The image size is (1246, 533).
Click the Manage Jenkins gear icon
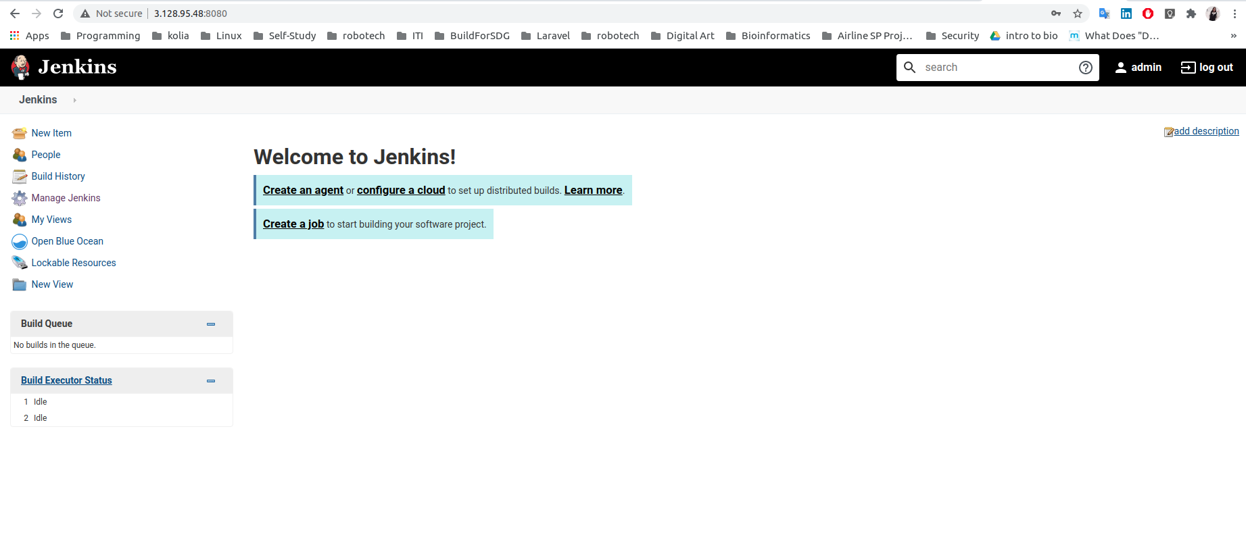(20, 198)
